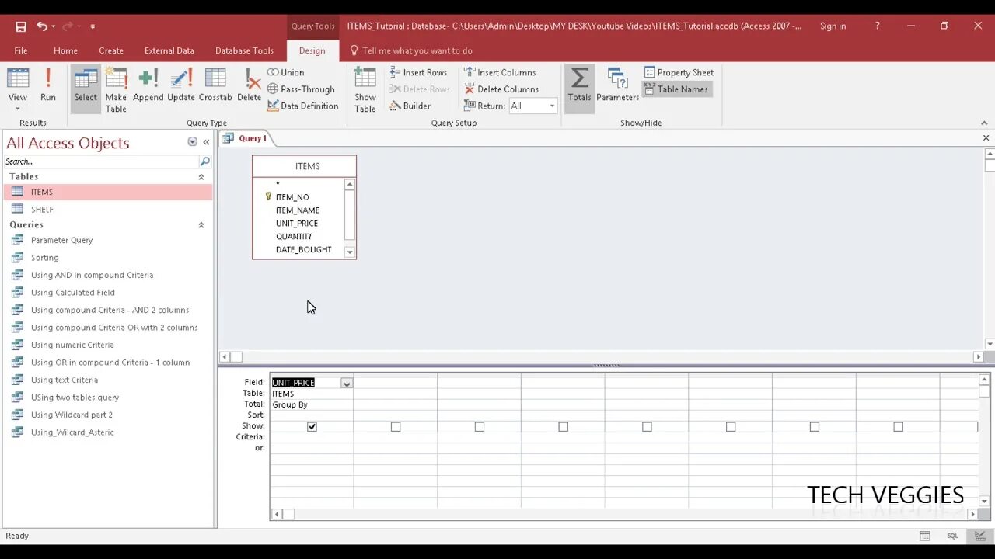Click the Sign in link
Viewport: 995px width, 559px height.
pyautogui.click(x=833, y=26)
